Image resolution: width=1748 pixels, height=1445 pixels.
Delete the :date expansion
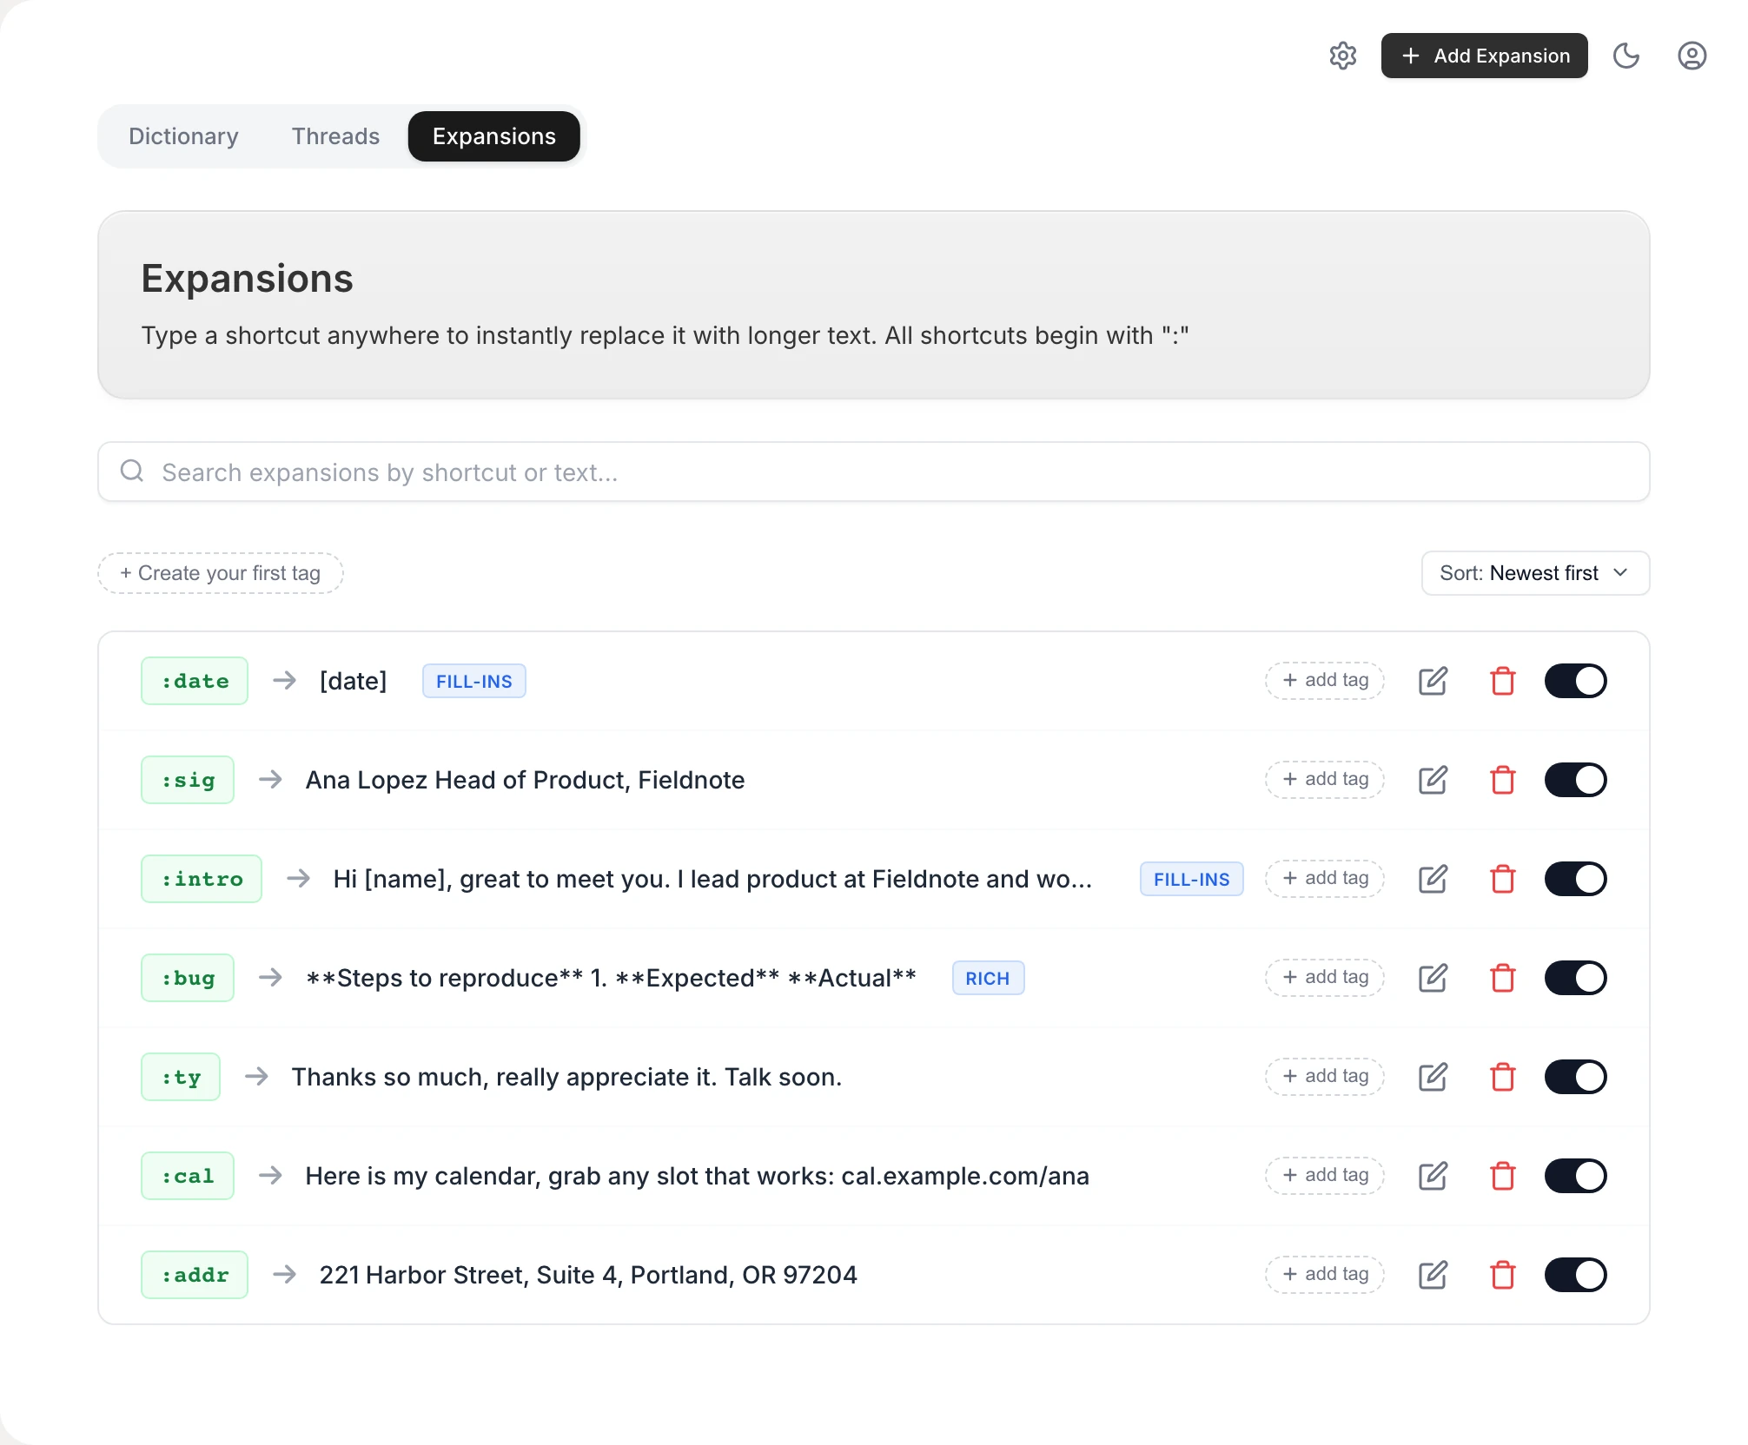tap(1502, 681)
